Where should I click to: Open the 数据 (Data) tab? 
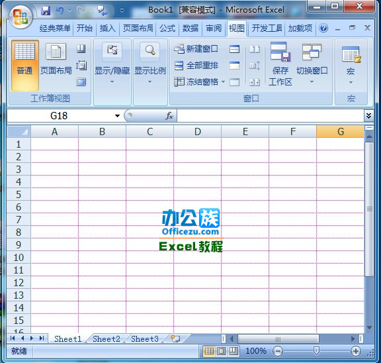(190, 28)
